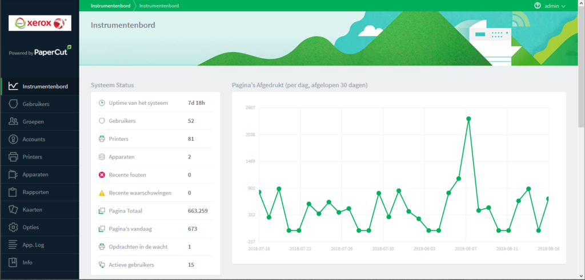
Task: Click the App. Log lines icon
Action: [14, 245]
